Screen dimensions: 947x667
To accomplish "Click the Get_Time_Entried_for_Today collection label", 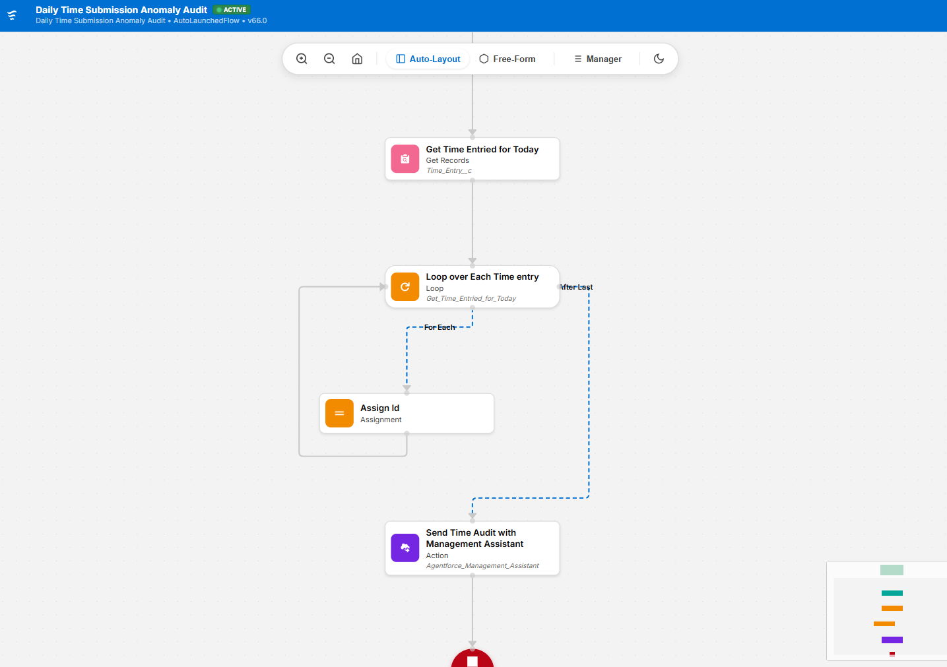I will [x=471, y=299].
